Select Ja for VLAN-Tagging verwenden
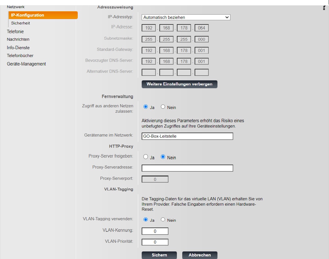 [x=146, y=219]
